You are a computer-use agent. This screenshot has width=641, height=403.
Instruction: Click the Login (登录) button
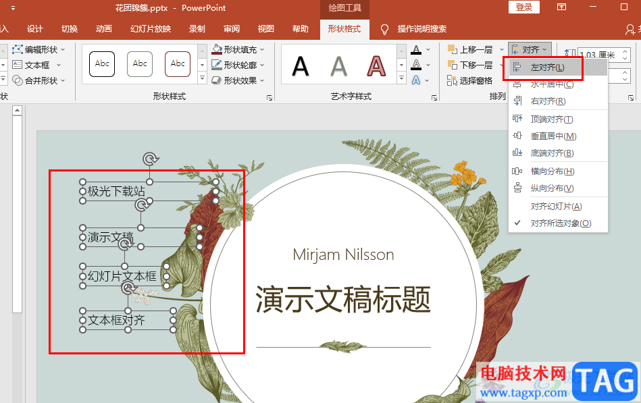point(524,7)
